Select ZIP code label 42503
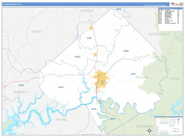The height and width of the screenshot is (138, 185). point(126,51)
